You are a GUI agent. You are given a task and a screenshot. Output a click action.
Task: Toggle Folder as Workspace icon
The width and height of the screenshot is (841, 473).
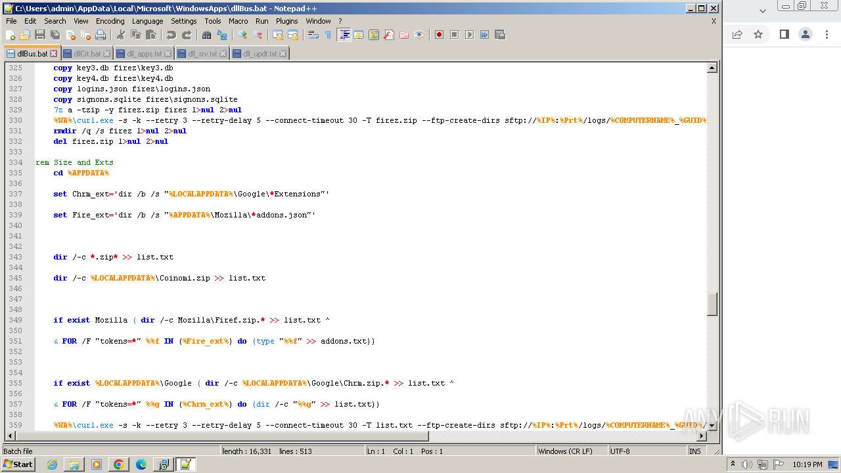(x=404, y=35)
